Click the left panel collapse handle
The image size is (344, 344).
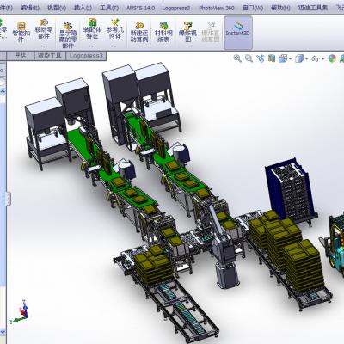(x=9, y=199)
